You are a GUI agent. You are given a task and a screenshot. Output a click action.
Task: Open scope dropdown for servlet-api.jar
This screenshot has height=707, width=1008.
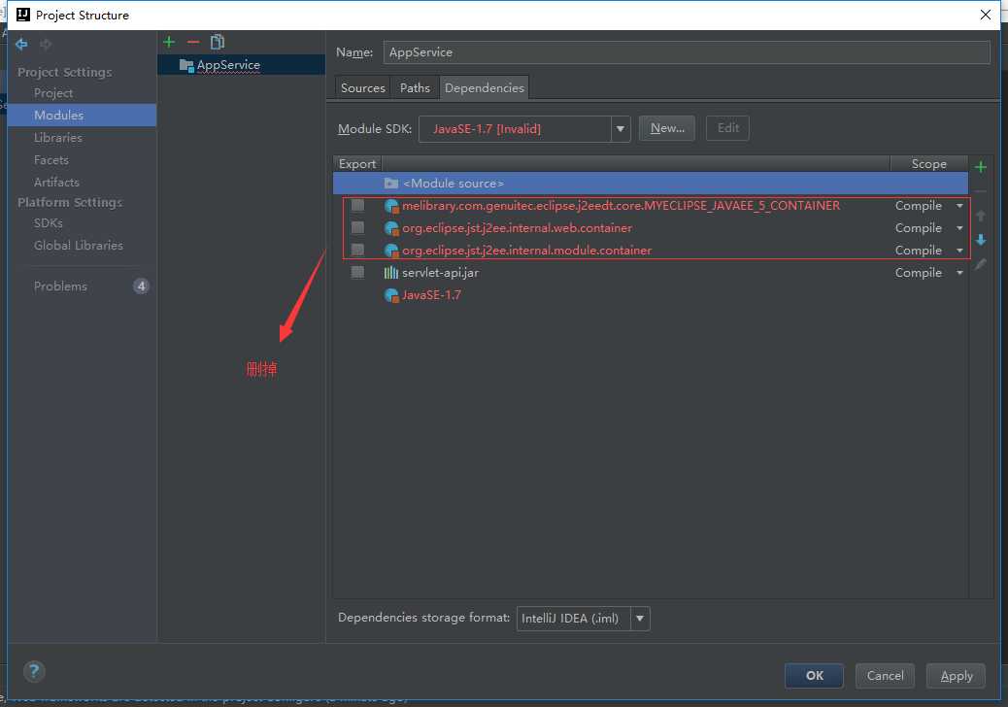coord(959,273)
